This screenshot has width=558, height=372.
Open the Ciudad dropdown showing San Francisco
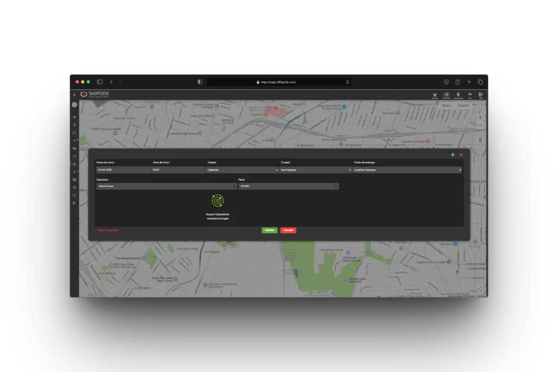pyautogui.click(x=316, y=170)
